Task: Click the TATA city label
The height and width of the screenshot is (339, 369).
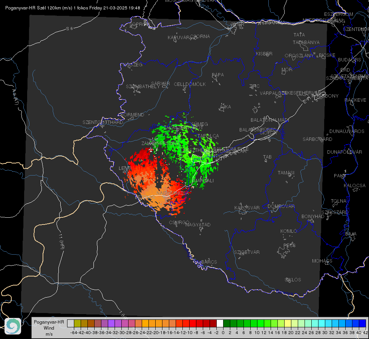Action: (x=299, y=35)
